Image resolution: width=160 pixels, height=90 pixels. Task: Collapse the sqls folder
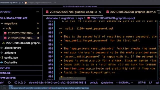point(8,28)
